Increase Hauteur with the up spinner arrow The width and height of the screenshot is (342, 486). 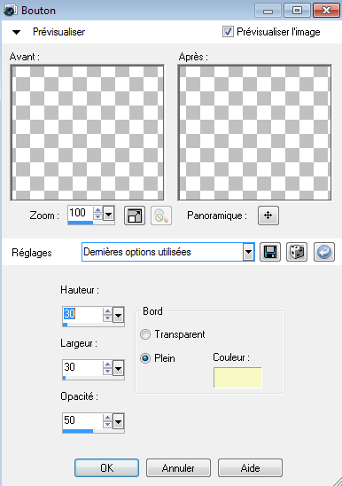point(107,311)
